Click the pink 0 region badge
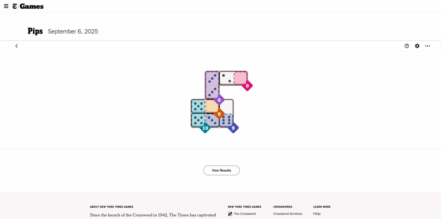The height and width of the screenshot is (219, 441). click(247, 86)
